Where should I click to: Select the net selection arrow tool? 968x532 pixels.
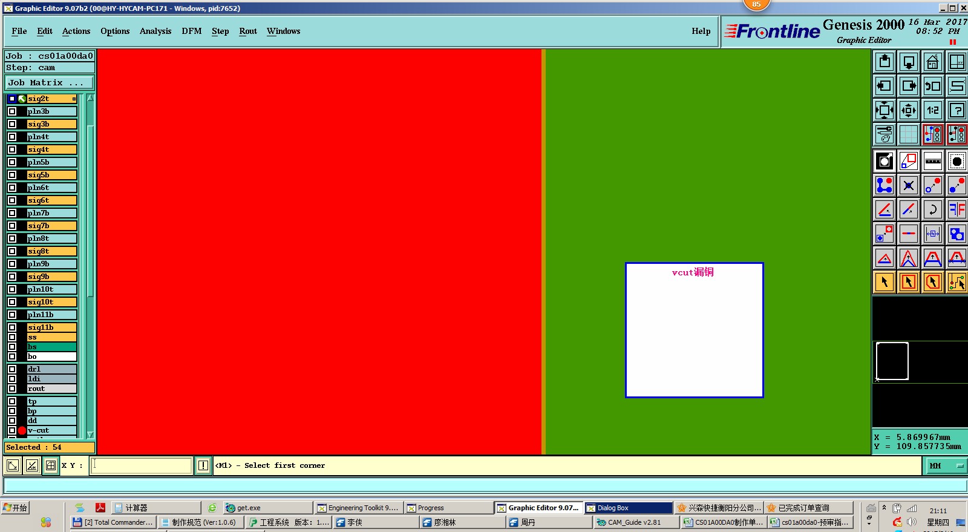pos(957,282)
